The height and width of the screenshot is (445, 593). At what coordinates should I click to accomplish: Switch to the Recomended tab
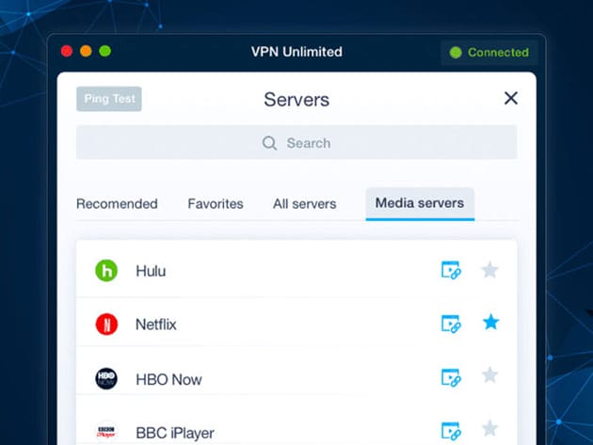point(117,203)
